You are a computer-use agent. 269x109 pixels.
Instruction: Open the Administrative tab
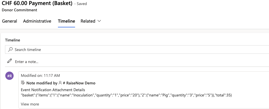(37, 21)
